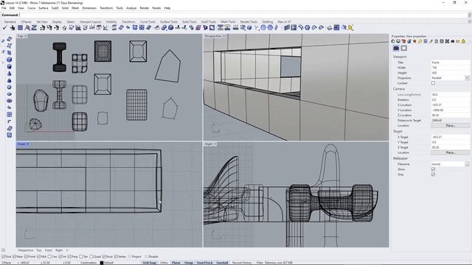Click the blue grid icon in the toolbar
The height and width of the screenshot is (265, 472).
coord(20,28)
